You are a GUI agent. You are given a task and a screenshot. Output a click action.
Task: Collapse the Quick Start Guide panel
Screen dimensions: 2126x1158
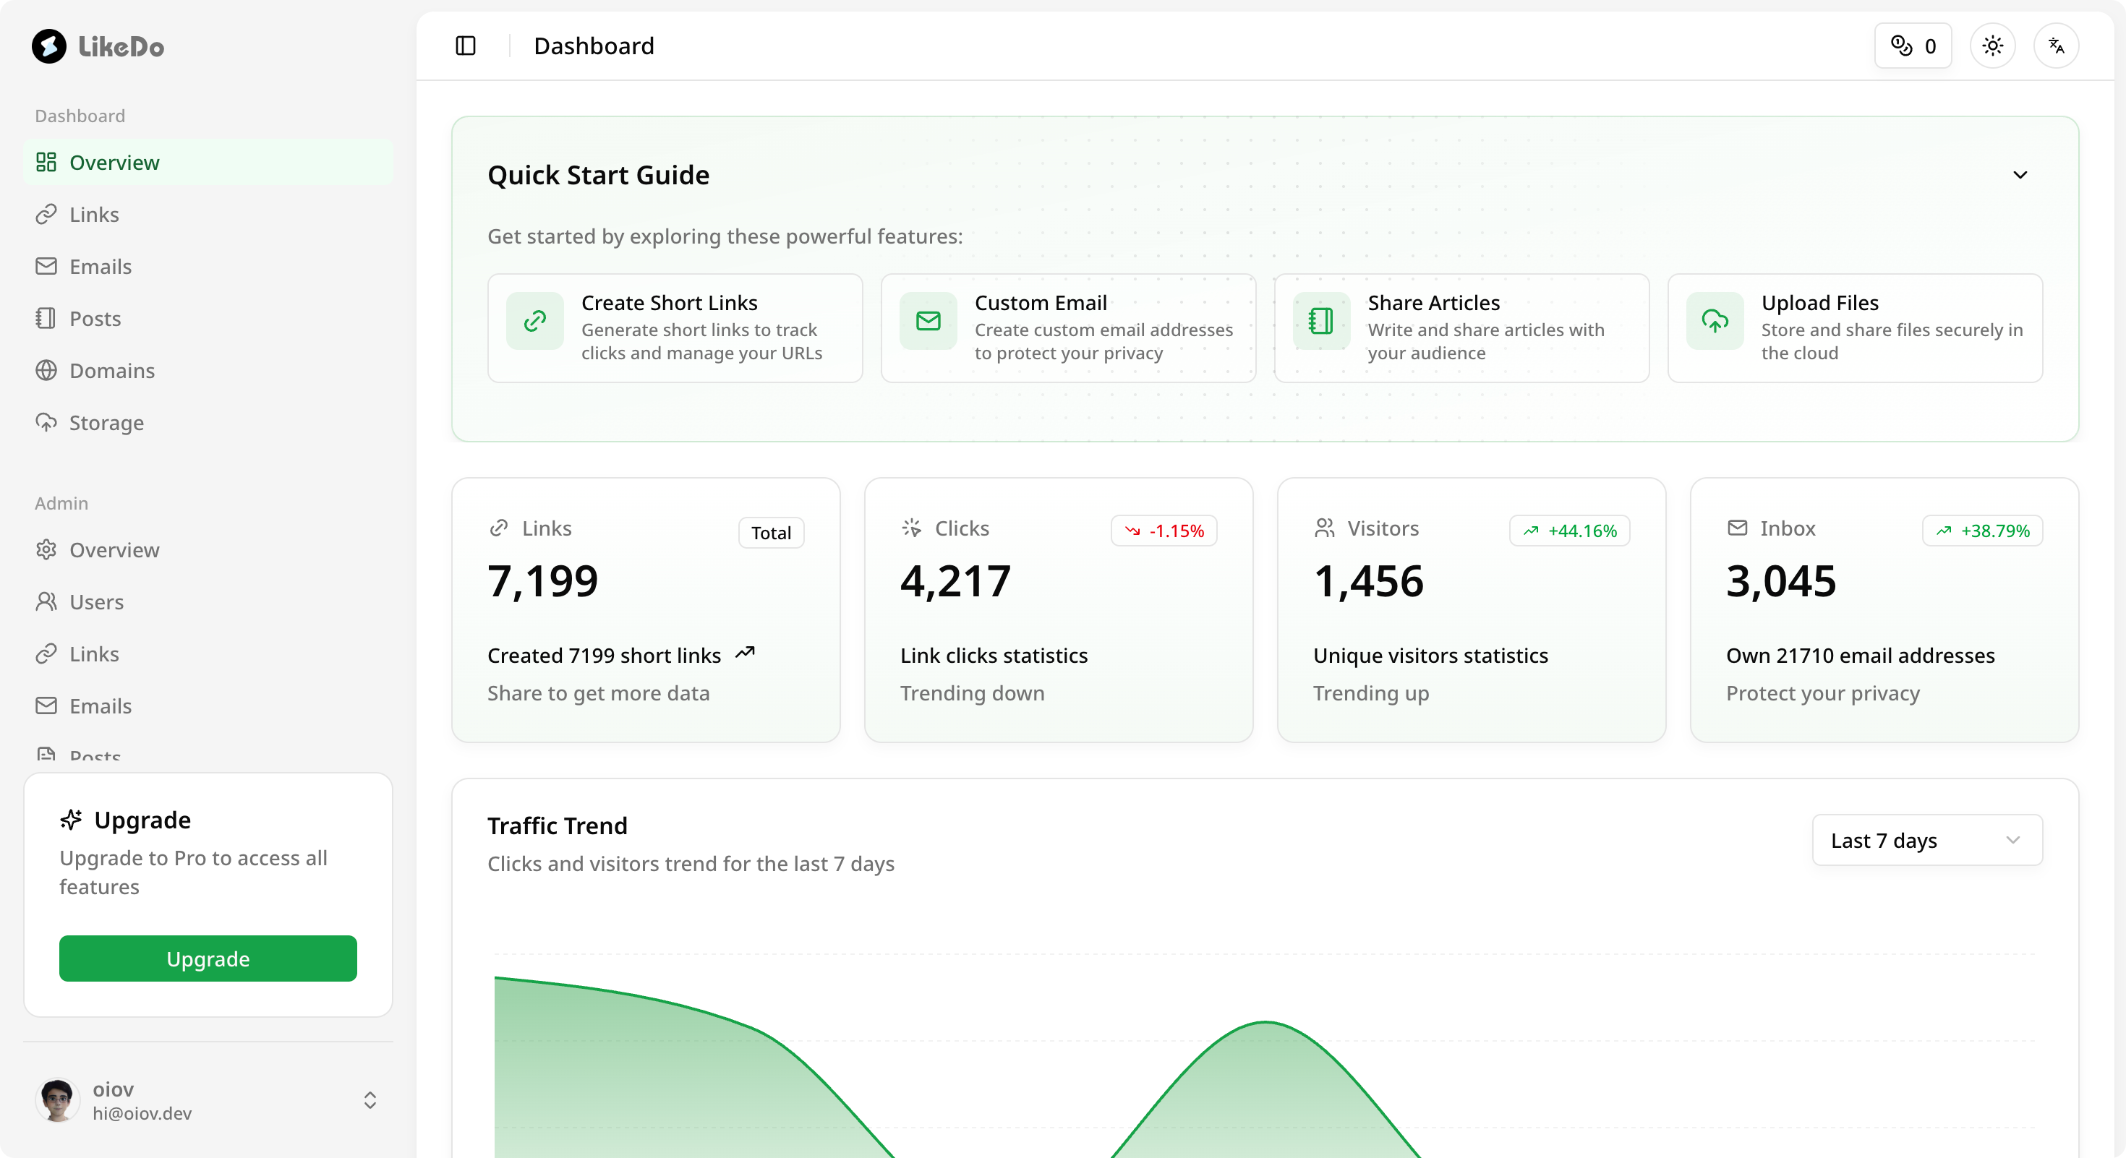[x=2021, y=174]
